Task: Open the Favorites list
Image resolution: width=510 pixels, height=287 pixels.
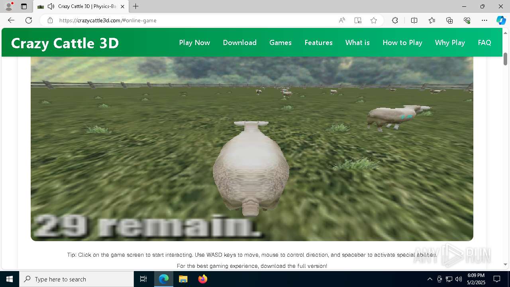Action: (x=432, y=20)
